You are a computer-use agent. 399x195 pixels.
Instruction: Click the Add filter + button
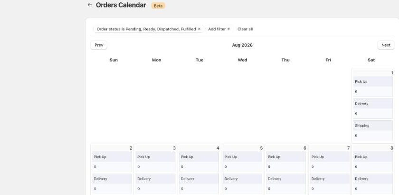click(x=219, y=29)
